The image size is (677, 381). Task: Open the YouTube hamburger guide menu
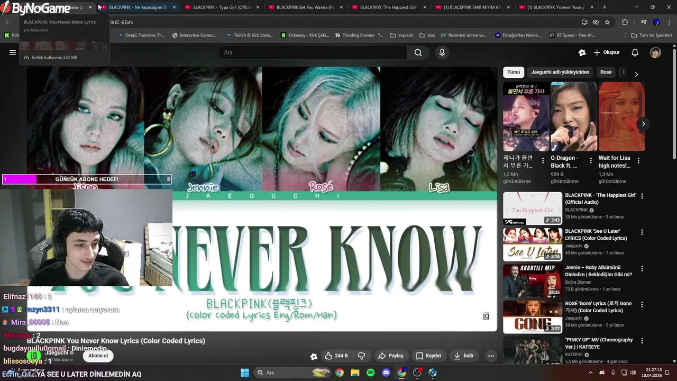[13, 52]
